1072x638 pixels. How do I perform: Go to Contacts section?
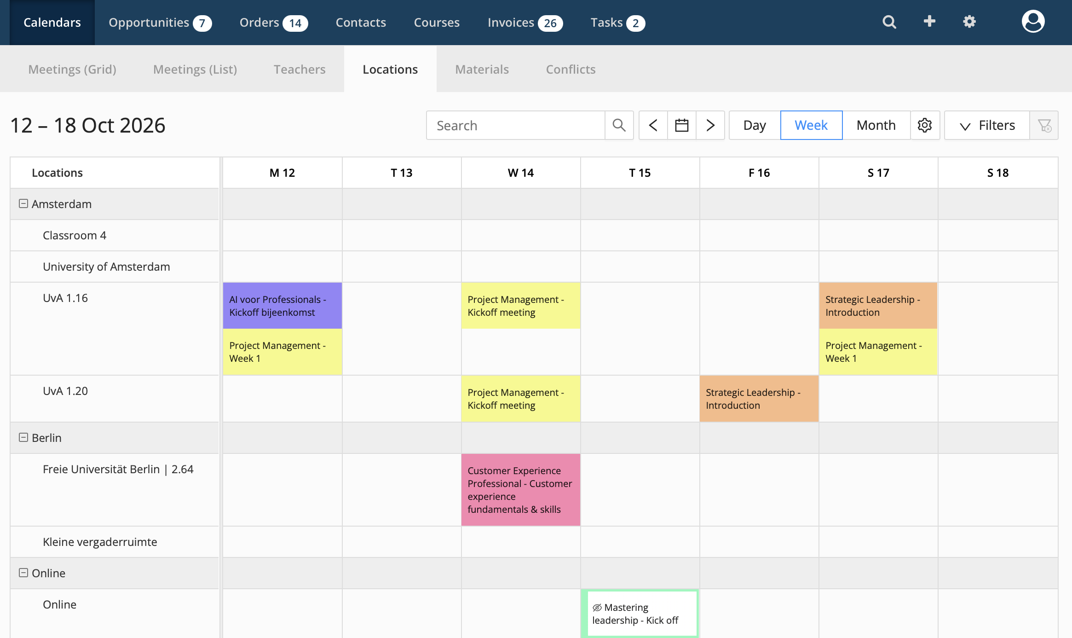pos(361,23)
